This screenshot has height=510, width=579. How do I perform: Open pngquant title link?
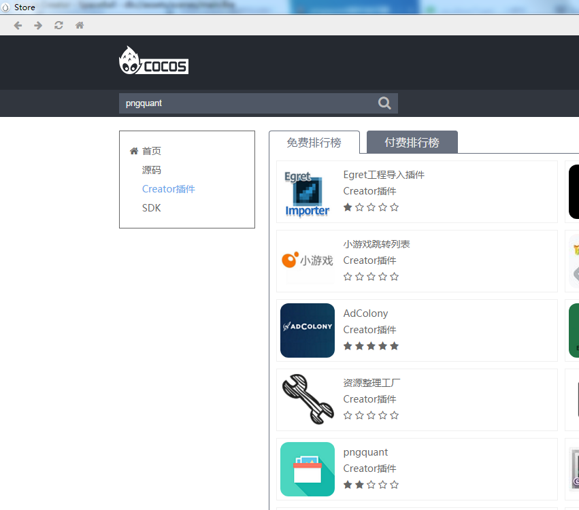pos(365,452)
